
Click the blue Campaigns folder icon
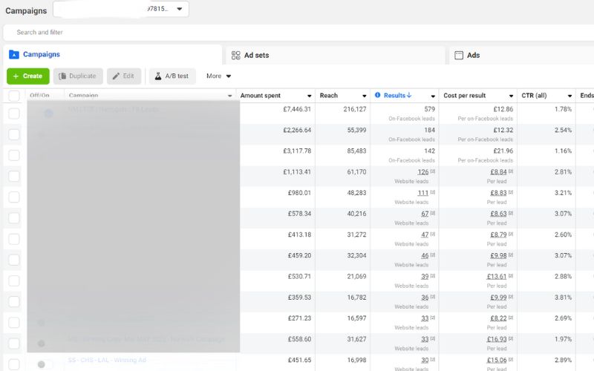(x=13, y=55)
